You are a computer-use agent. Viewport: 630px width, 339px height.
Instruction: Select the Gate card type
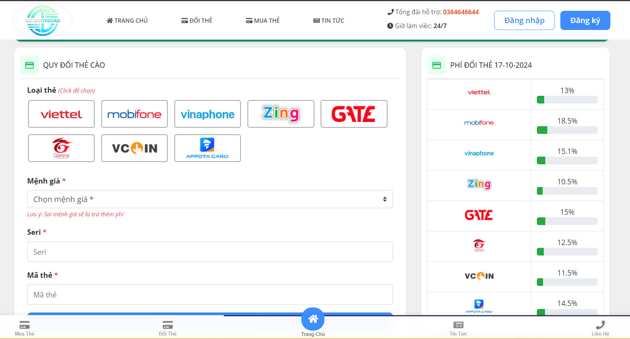tap(354, 114)
